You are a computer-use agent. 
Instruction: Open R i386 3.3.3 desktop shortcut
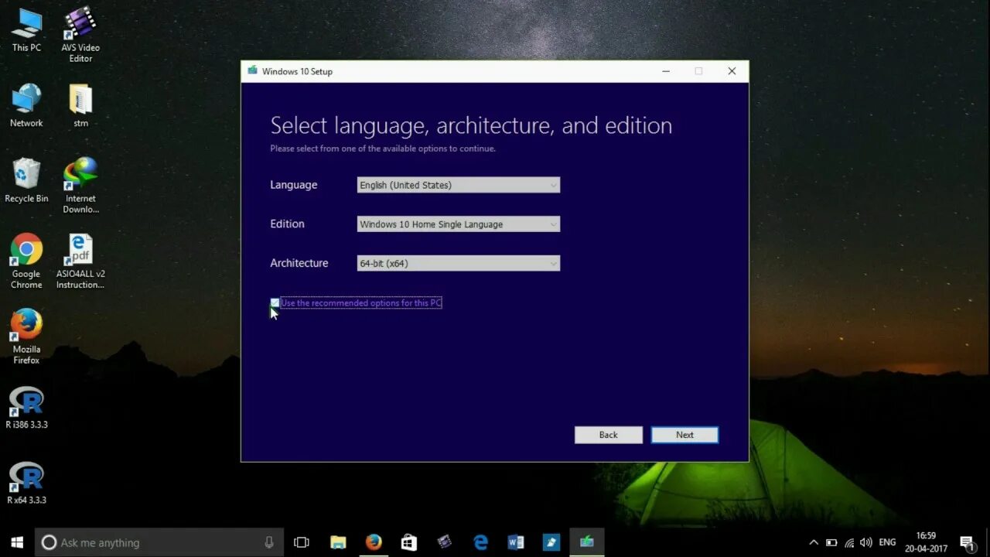pos(26,408)
